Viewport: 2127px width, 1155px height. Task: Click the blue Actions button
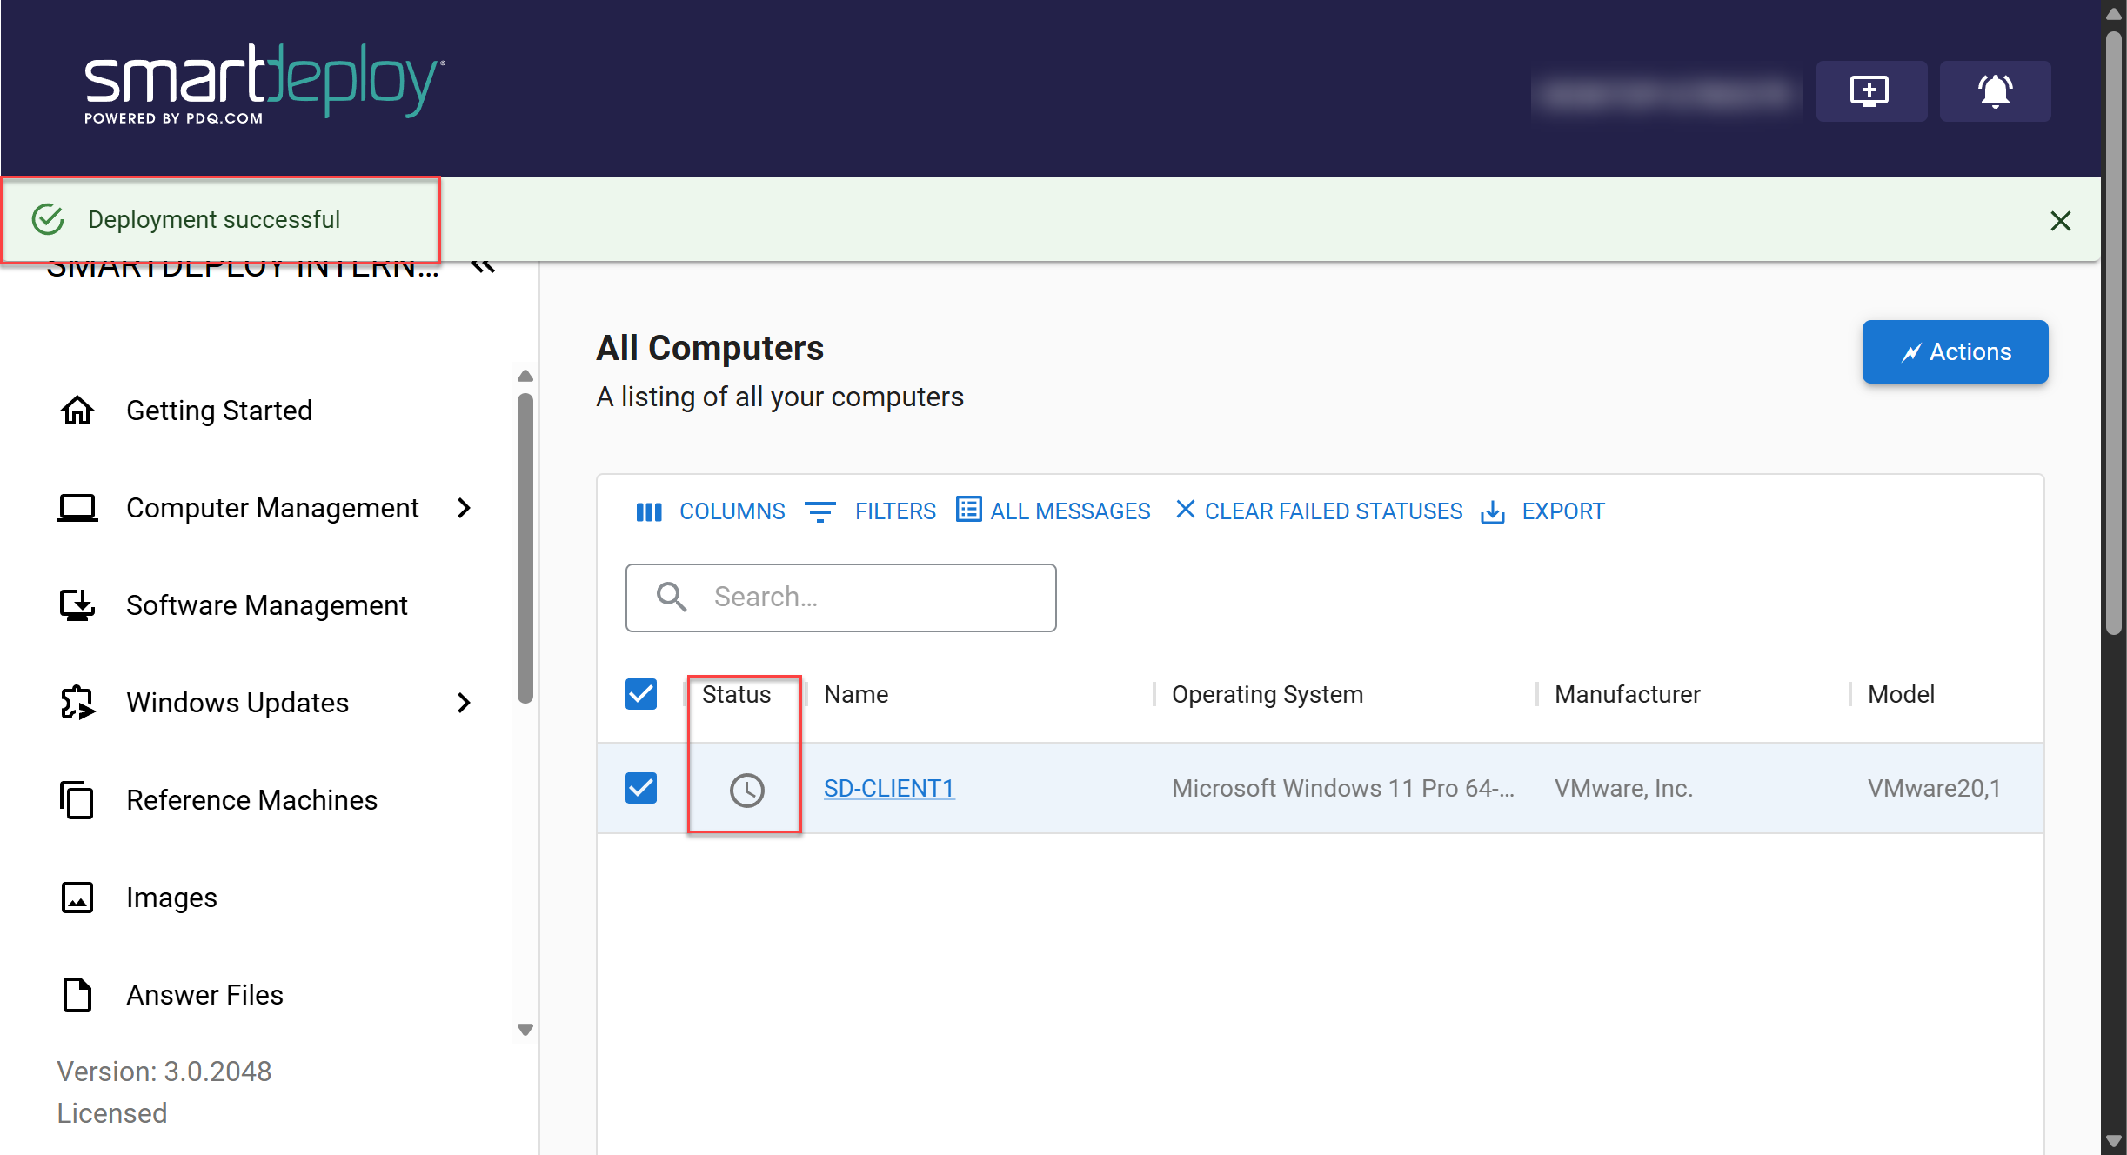[1955, 351]
